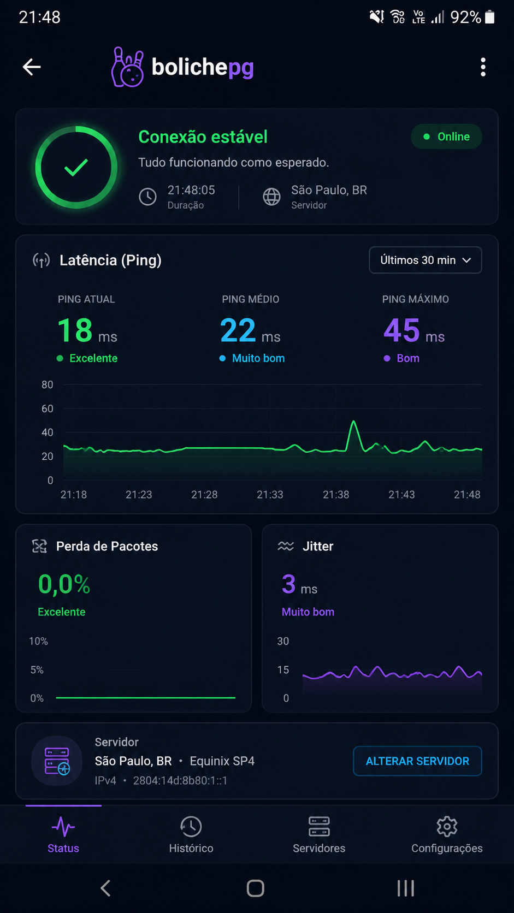Screen dimensions: 514x913
Task: Tap the 22 ms average ping value
Action: [x=250, y=331]
